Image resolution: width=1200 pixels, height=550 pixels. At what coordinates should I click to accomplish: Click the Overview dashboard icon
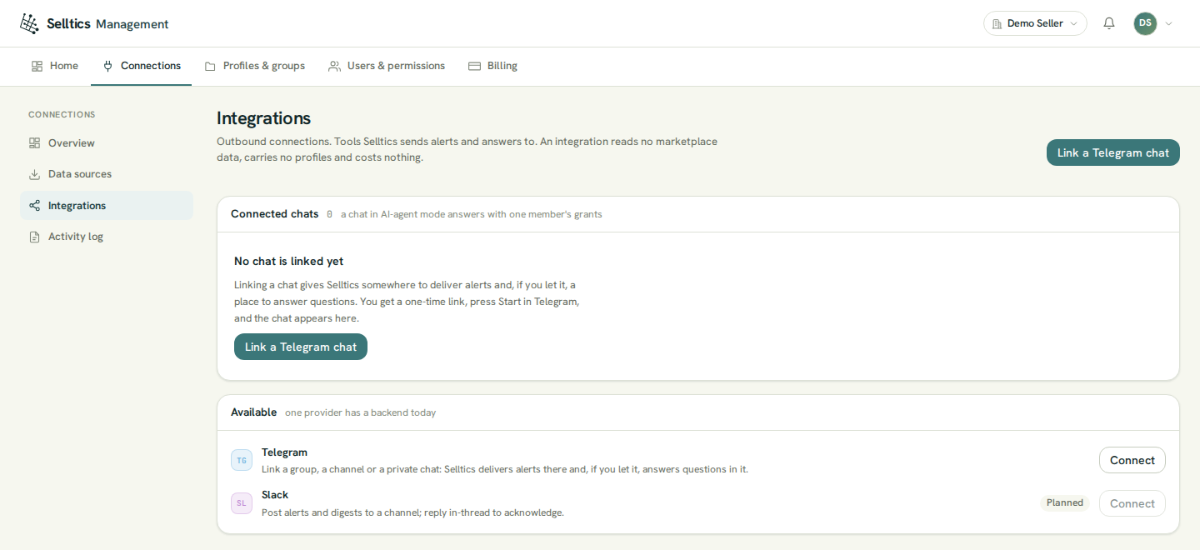[x=34, y=143]
